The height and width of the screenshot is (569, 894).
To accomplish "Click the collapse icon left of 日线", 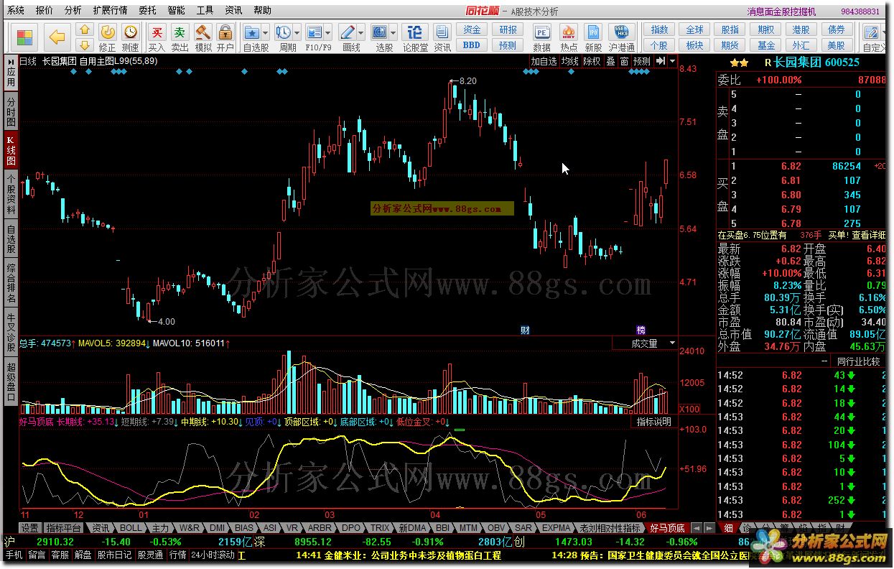I will (x=9, y=61).
